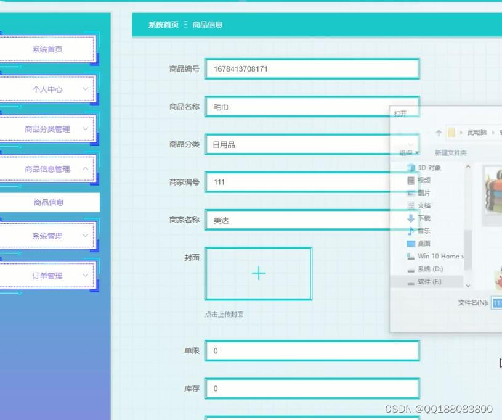Expand the 订单管理 sidebar menu
Image resolution: width=502 pixels, height=420 pixels.
click(49, 276)
